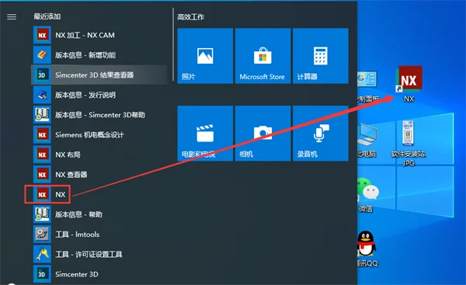Open 版本信息 - 帮助 icon
The width and height of the screenshot is (466, 285).
42,214
